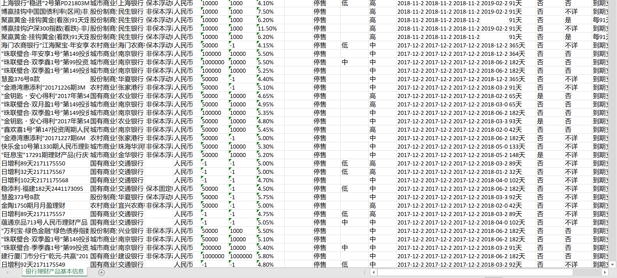Select the cell starting 博赢挂钩沪深300指数(看跌)

45,28
